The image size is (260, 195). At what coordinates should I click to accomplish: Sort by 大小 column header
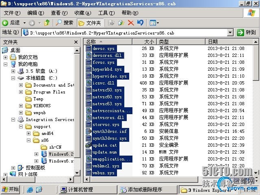click(144, 41)
